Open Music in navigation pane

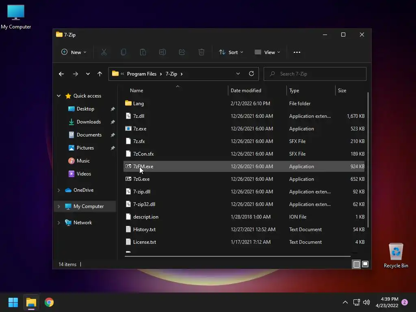pos(83,161)
